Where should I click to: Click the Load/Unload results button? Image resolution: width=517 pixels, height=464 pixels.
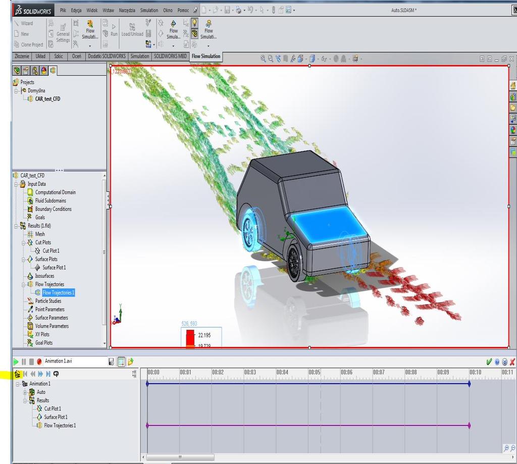tap(132, 30)
